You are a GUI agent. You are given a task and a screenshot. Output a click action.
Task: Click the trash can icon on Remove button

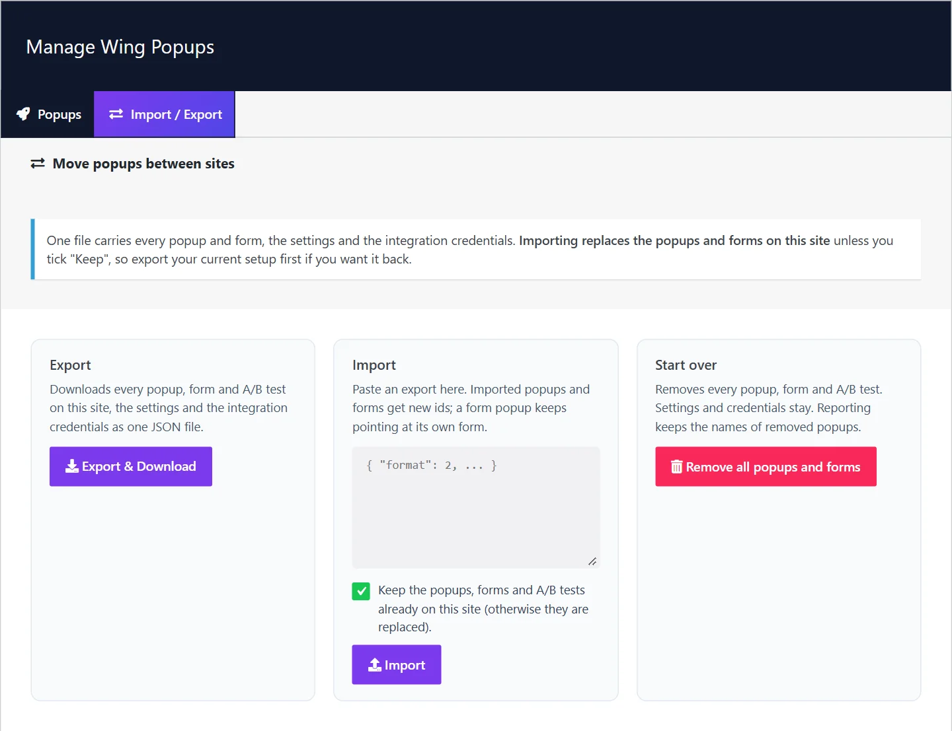[x=676, y=467]
